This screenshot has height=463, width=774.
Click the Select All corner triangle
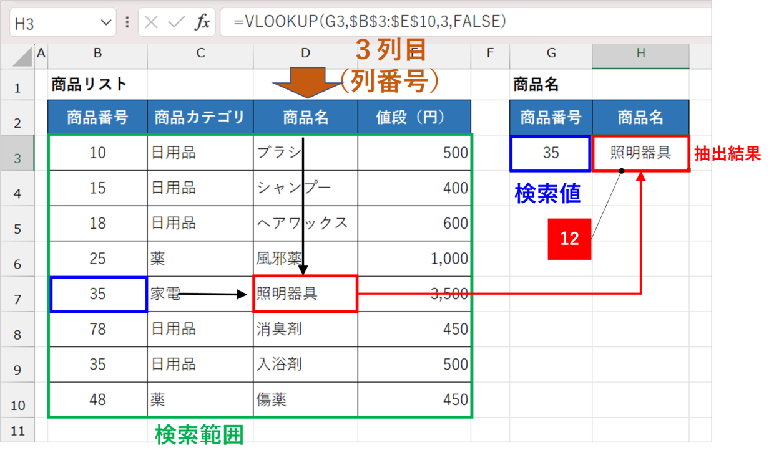tap(22, 58)
